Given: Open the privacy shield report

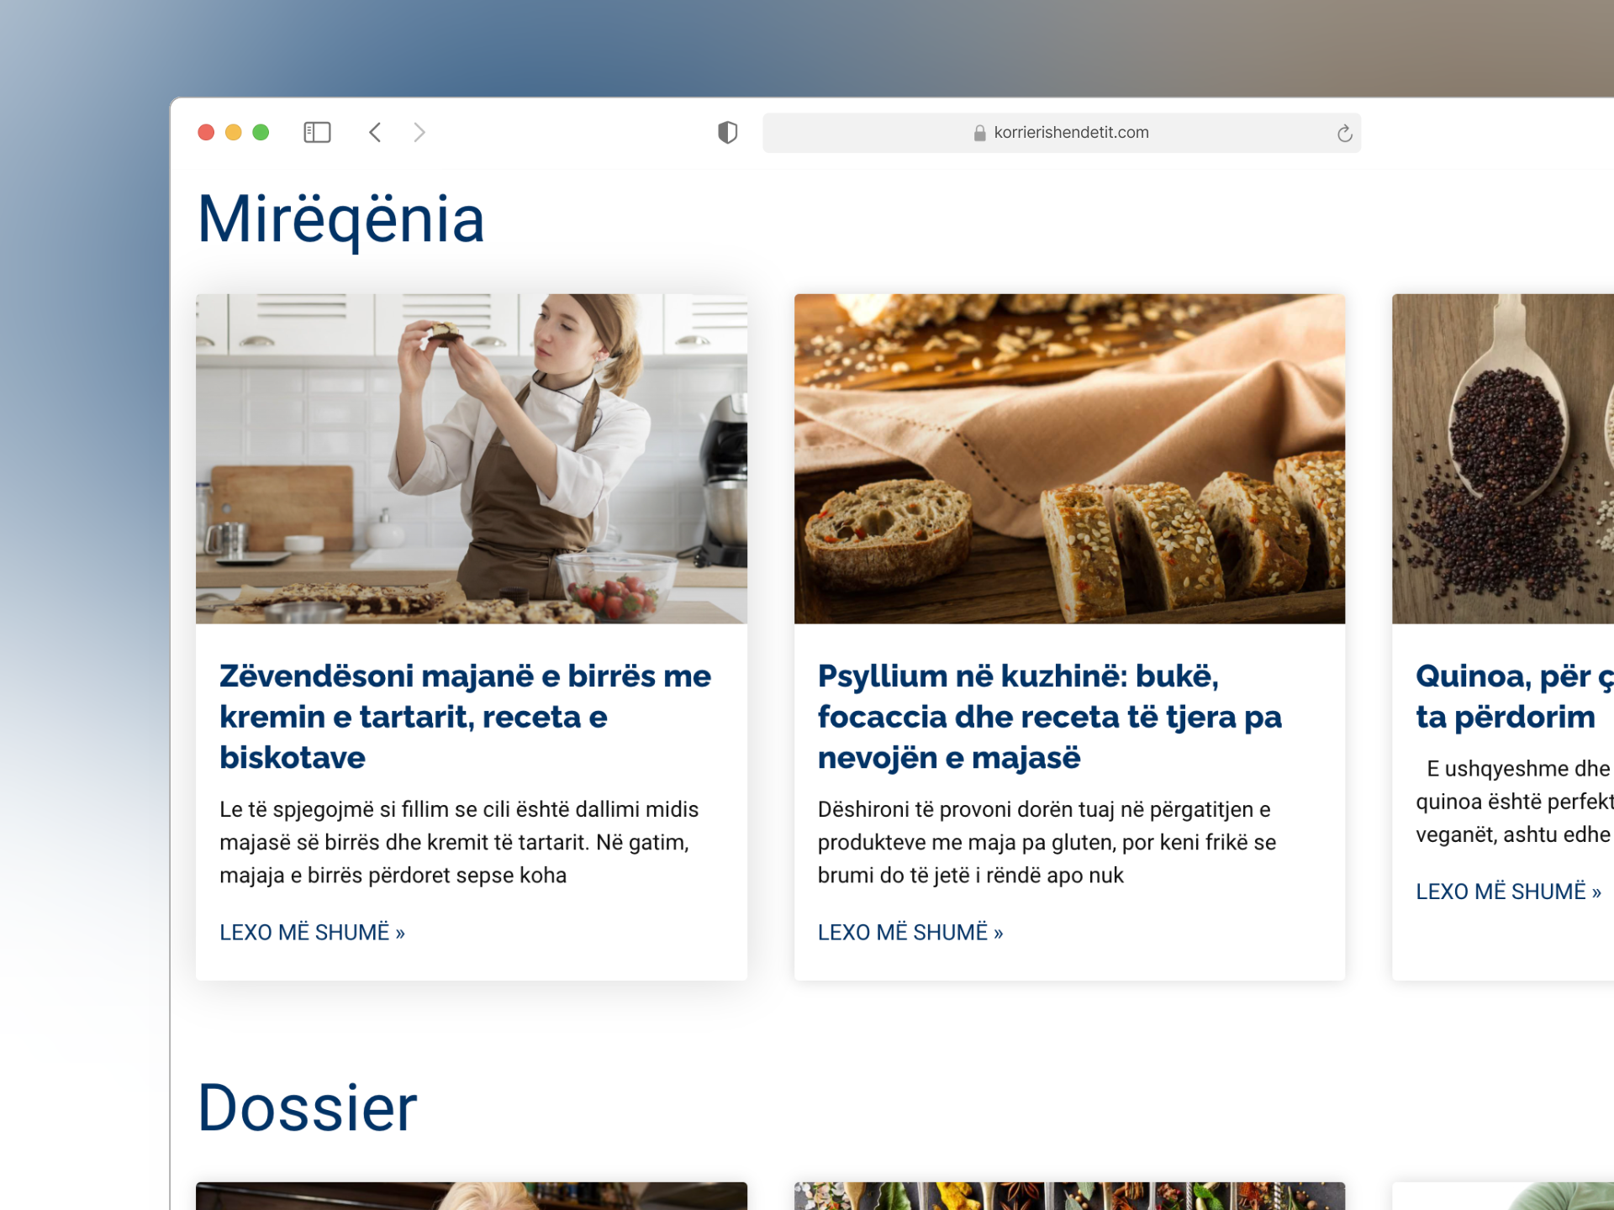Looking at the screenshot, I should pyautogui.click(x=727, y=132).
